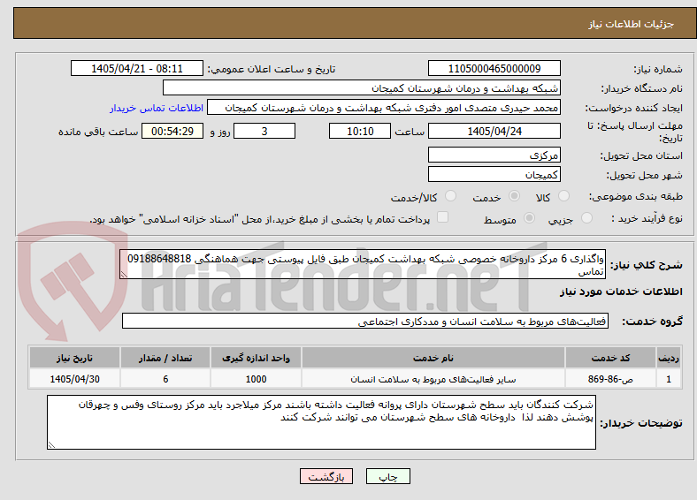Image resolution: width=697 pixels, height=500 pixels.
Task: Click the شماره نیاز field 1105000465000009
Action: coord(494,68)
